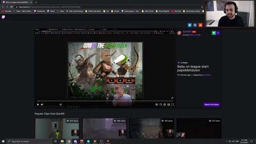Open 'Food break content' bookmark folder
256x144 pixels.
tap(192, 11)
